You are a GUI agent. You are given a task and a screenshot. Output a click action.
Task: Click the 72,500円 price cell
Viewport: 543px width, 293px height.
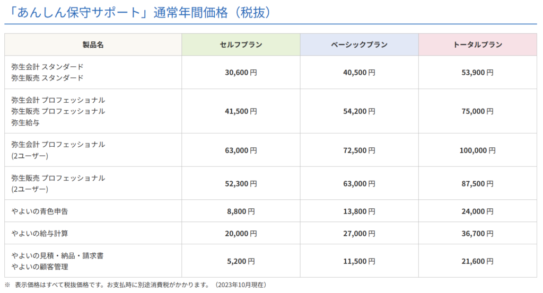point(360,150)
